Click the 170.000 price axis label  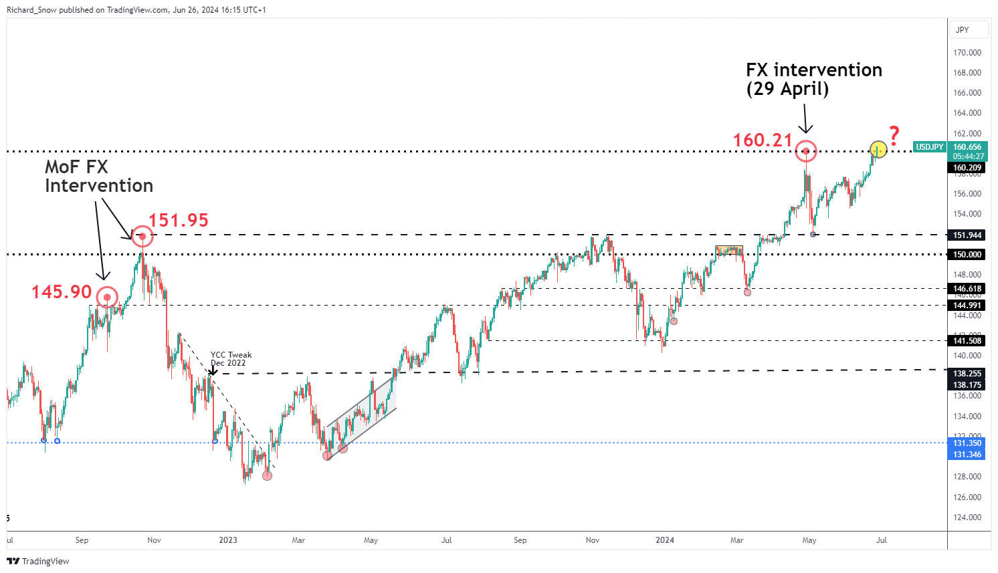coord(967,53)
